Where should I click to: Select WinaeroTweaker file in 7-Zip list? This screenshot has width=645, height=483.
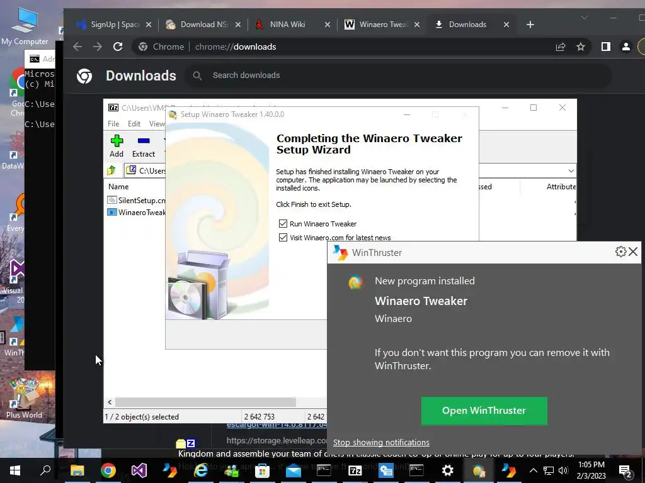point(136,213)
